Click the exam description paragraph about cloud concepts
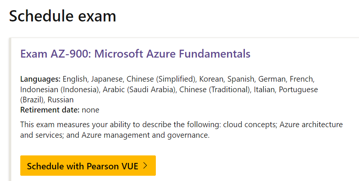 [181, 129]
